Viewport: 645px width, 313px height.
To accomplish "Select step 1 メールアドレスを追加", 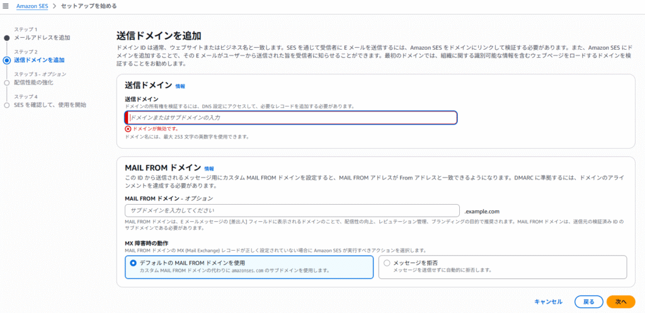I will 42,38.
